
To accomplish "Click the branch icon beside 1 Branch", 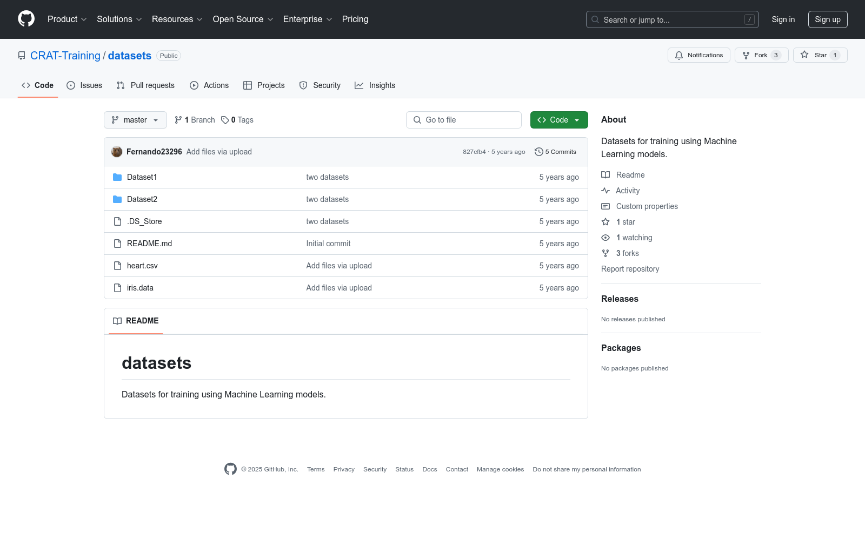I will point(178,120).
